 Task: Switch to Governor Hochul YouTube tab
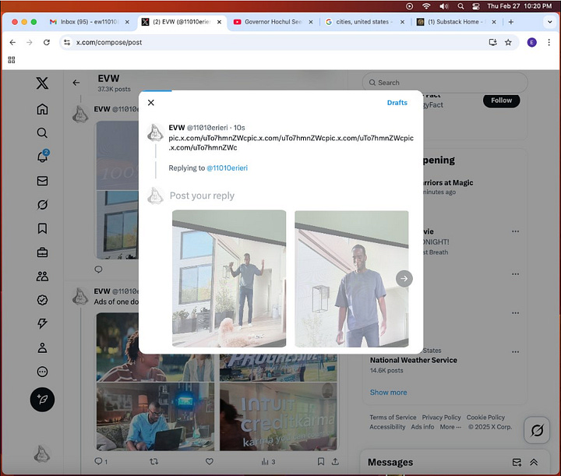coord(273,22)
